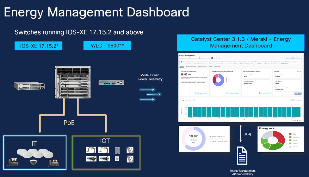Click the View Savings button
The height and width of the screenshot is (177, 309).
298,93
